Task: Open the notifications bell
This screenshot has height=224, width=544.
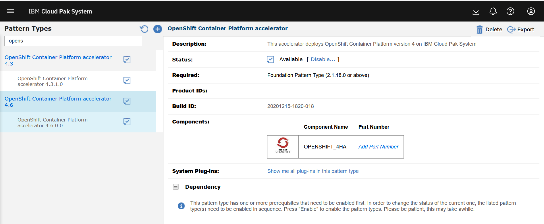Action: point(493,11)
